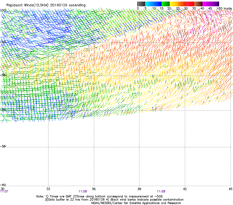Click the latitude label '-54'
This screenshot has width=233, height=205.
tap(3, 75)
